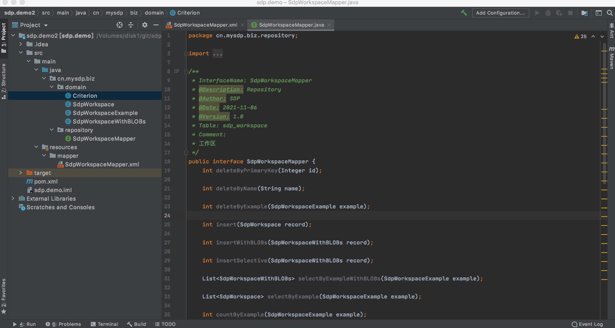Viewport: 615px width, 328px height.
Task: Expand External Libraries node
Action: [13, 199]
